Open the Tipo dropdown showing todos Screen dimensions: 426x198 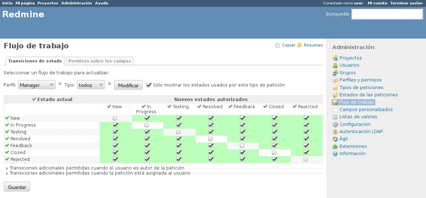pos(91,85)
